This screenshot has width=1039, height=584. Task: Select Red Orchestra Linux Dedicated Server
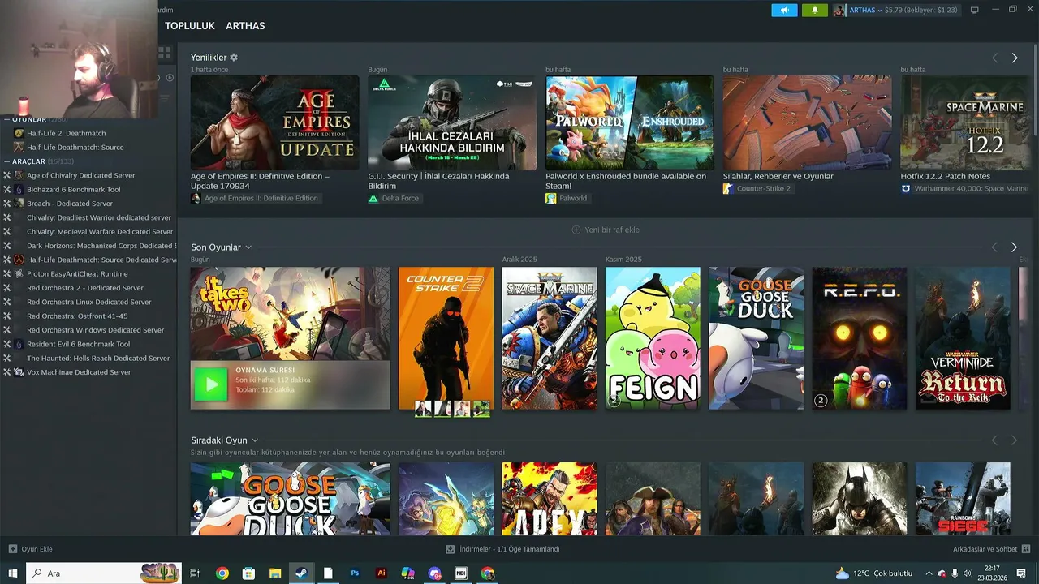[88, 302]
